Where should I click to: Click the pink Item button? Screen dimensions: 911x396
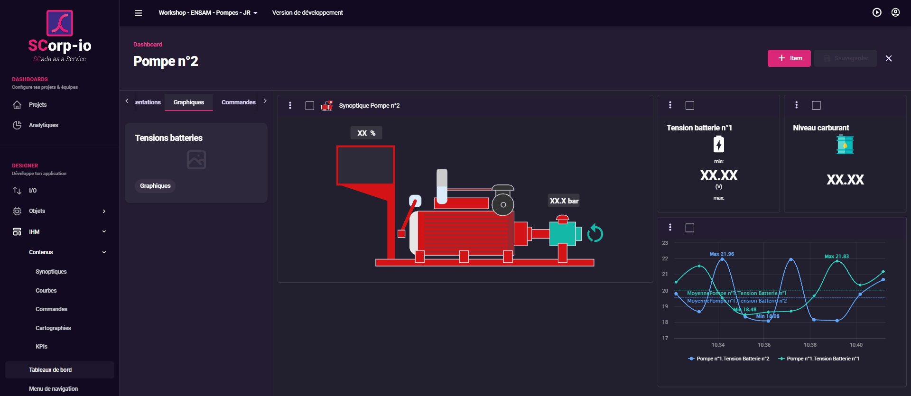tap(789, 58)
